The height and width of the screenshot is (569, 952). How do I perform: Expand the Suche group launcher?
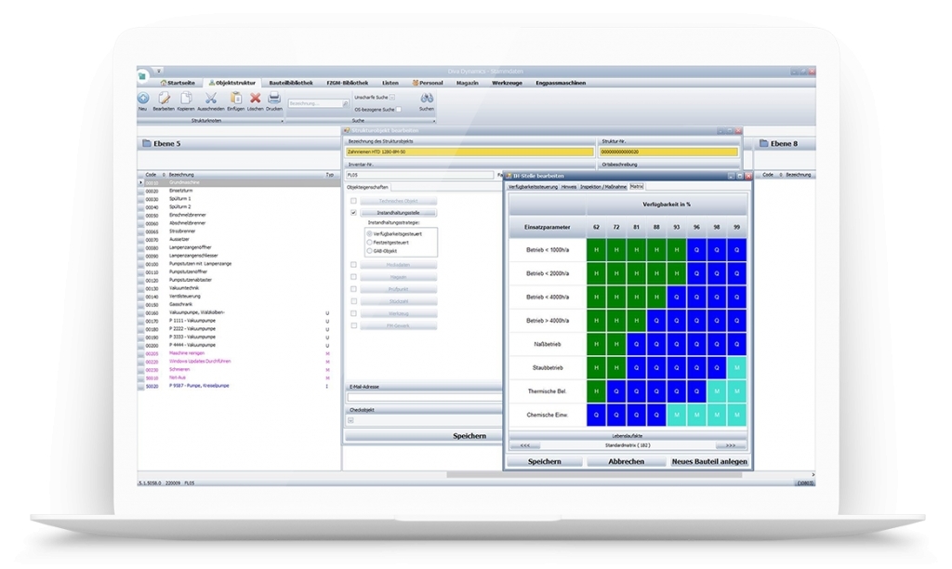(x=434, y=121)
